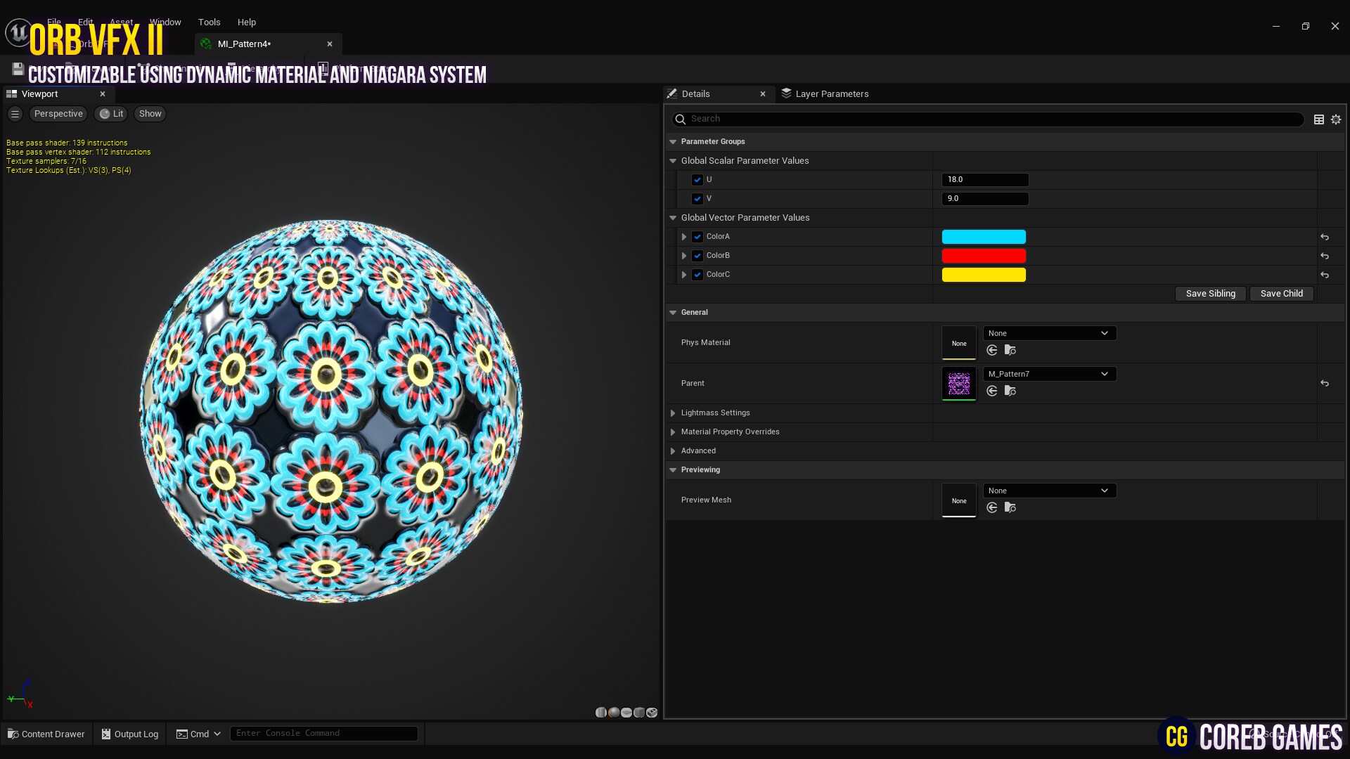
Task: Select the cube preview mesh shape
Action: tap(638, 712)
